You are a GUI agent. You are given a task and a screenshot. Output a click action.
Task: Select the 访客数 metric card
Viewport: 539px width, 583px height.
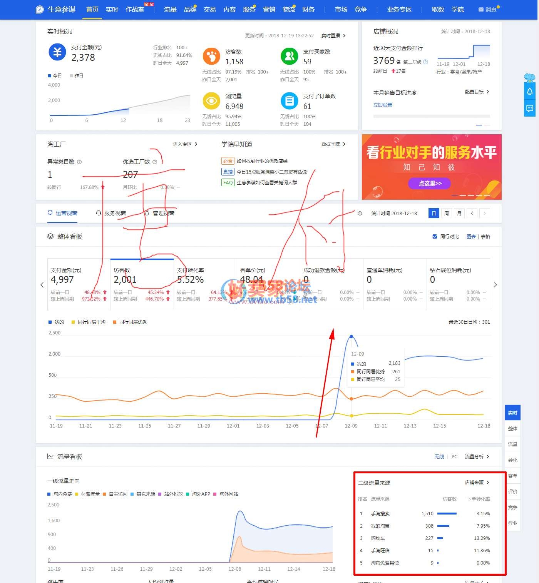pos(142,284)
